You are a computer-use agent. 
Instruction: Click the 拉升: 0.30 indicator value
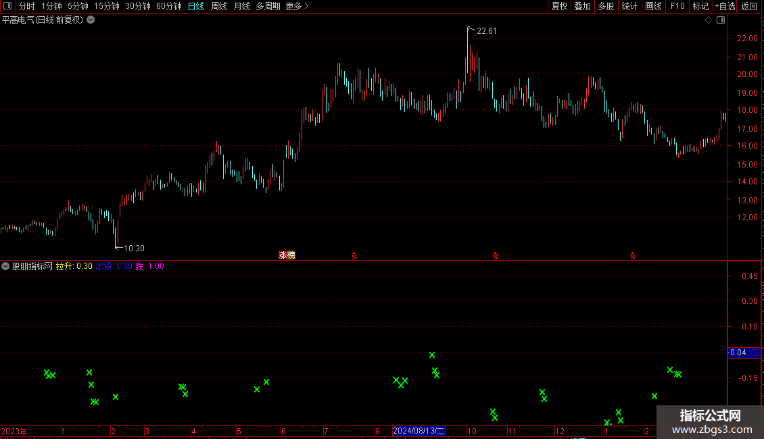click(x=74, y=266)
